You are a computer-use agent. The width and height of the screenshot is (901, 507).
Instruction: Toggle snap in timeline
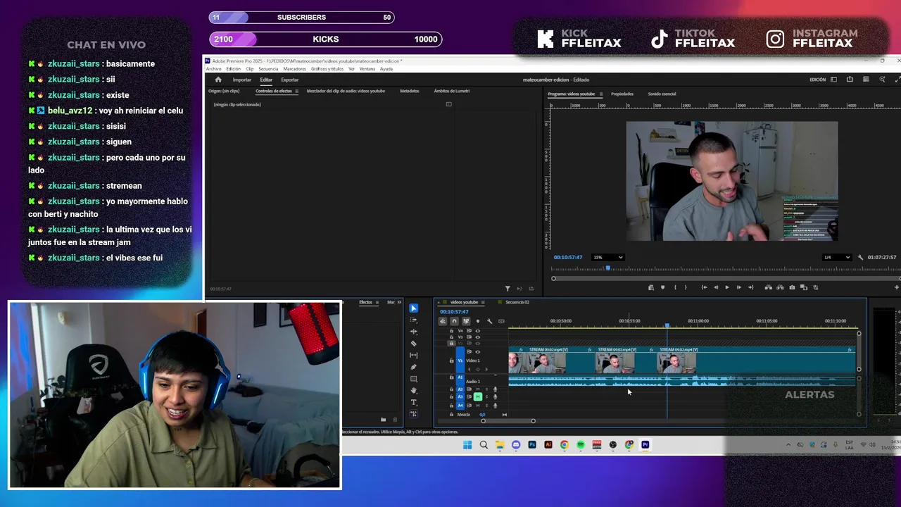[x=454, y=321]
